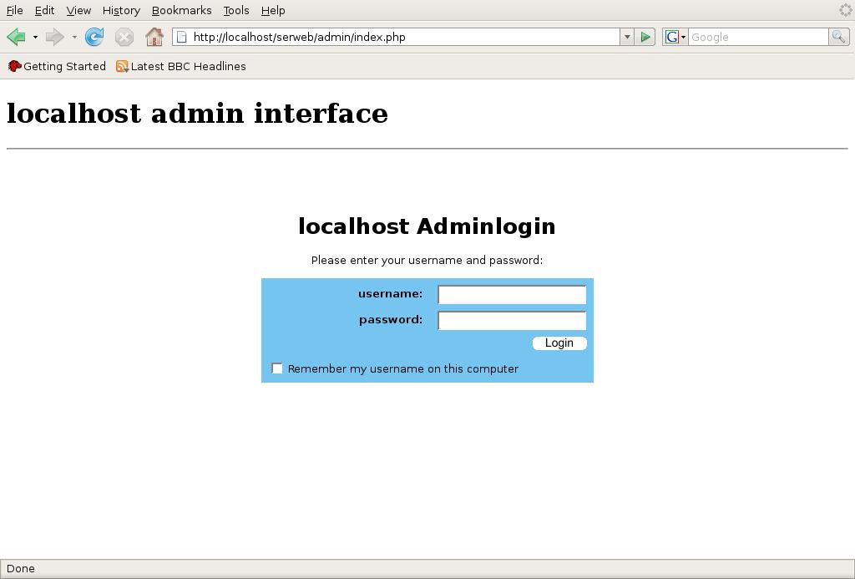The image size is (855, 579).
Task: Go to the Home page icon
Action: click(154, 37)
